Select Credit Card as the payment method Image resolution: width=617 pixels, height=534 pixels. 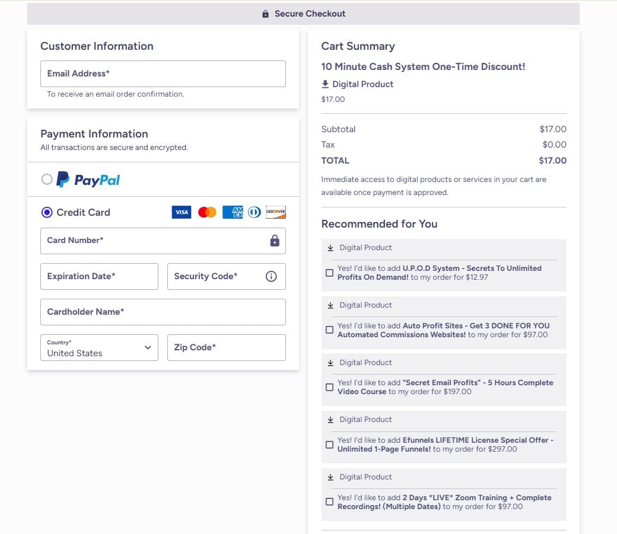click(47, 212)
